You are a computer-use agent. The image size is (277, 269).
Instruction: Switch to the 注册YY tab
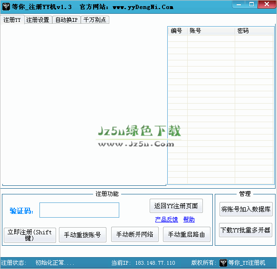click(12, 19)
